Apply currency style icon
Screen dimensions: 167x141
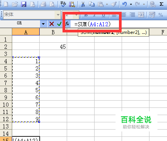(152, 15)
